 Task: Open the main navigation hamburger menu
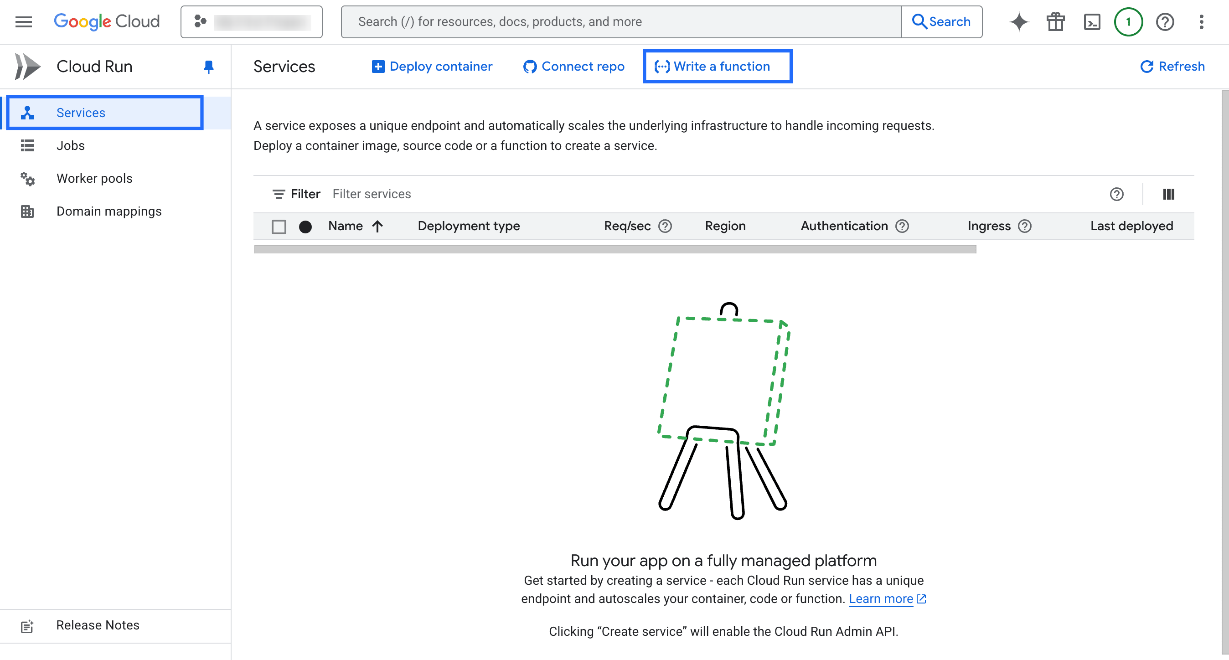23,21
